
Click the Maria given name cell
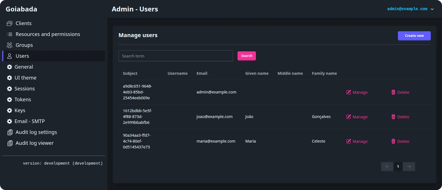[251, 141]
